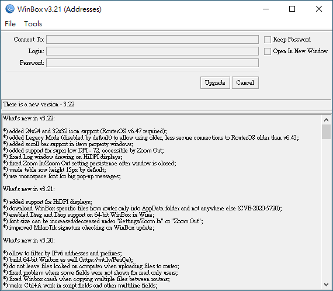The height and width of the screenshot is (291, 333).
Task: Tick the Open In New Window checkbox
Action: [x=268, y=51]
